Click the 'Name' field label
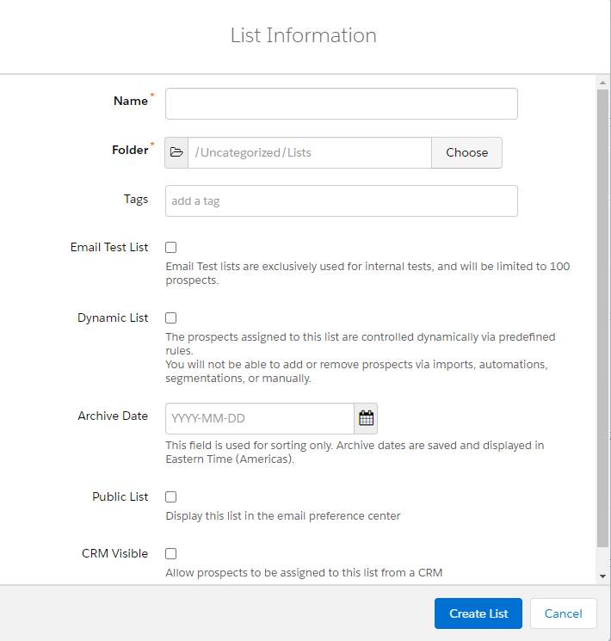Image resolution: width=611 pixels, height=641 pixels. tap(131, 101)
